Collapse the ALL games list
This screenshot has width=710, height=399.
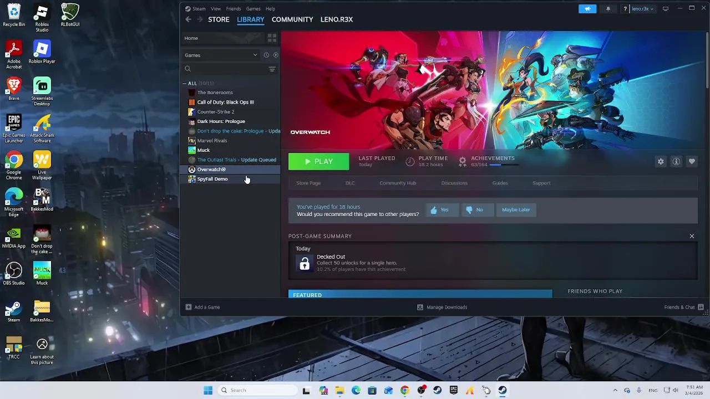coord(185,83)
